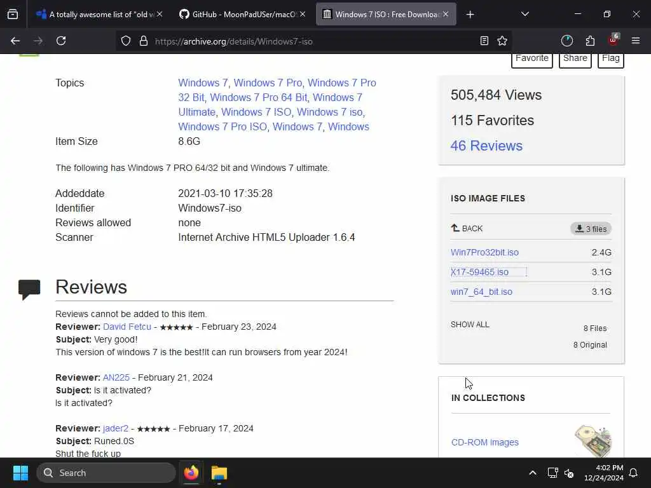Select item size value 8.6G
651x488 pixels.
click(x=189, y=142)
